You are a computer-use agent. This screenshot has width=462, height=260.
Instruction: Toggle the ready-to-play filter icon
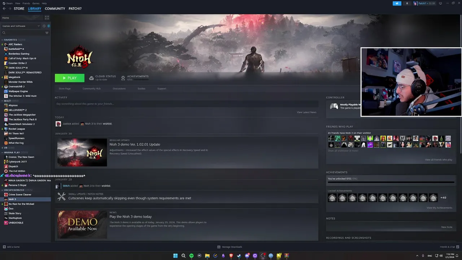[x=49, y=26]
